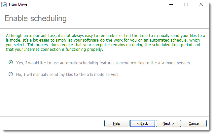214x135 pixels.
Task: Click blank header space right of the heading
Action: pyautogui.click(x=139, y=18)
